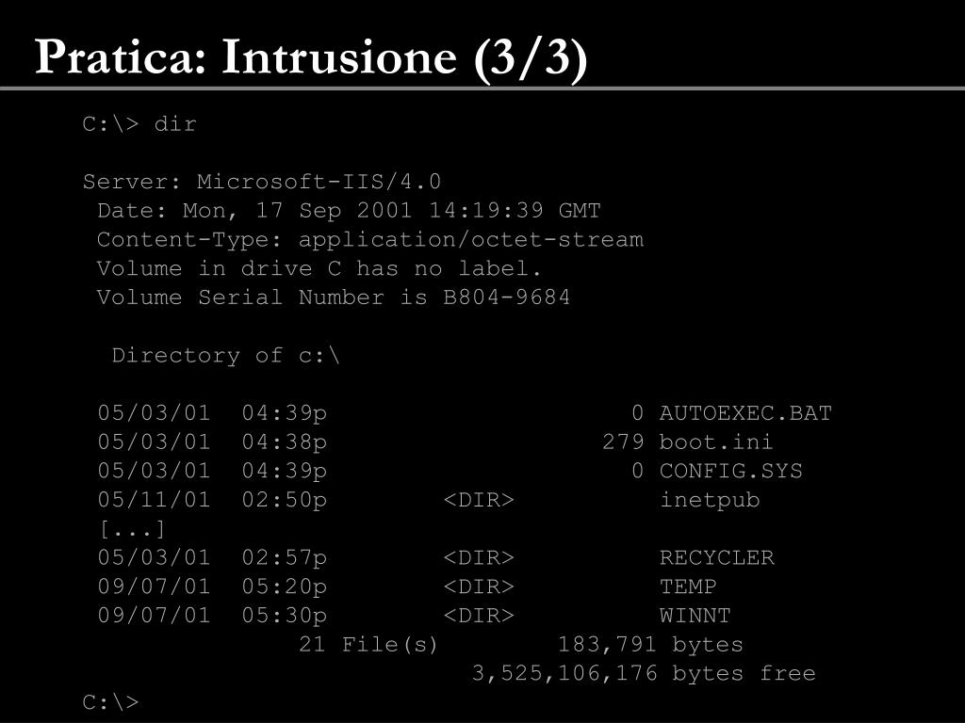The image size is (965, 723).
Task: Click the 21 File(s) summary text
Action: (368, 644)
